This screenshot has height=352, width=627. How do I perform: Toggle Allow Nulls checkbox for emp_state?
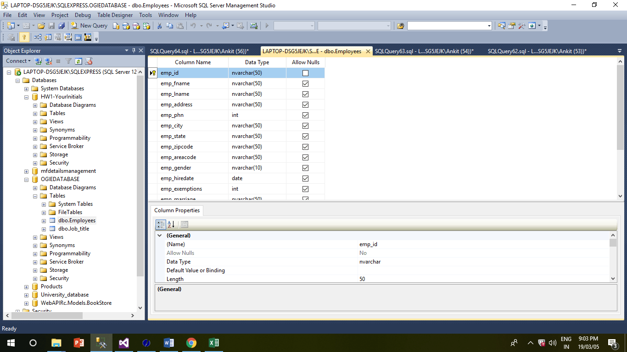(x=305, y=136)
